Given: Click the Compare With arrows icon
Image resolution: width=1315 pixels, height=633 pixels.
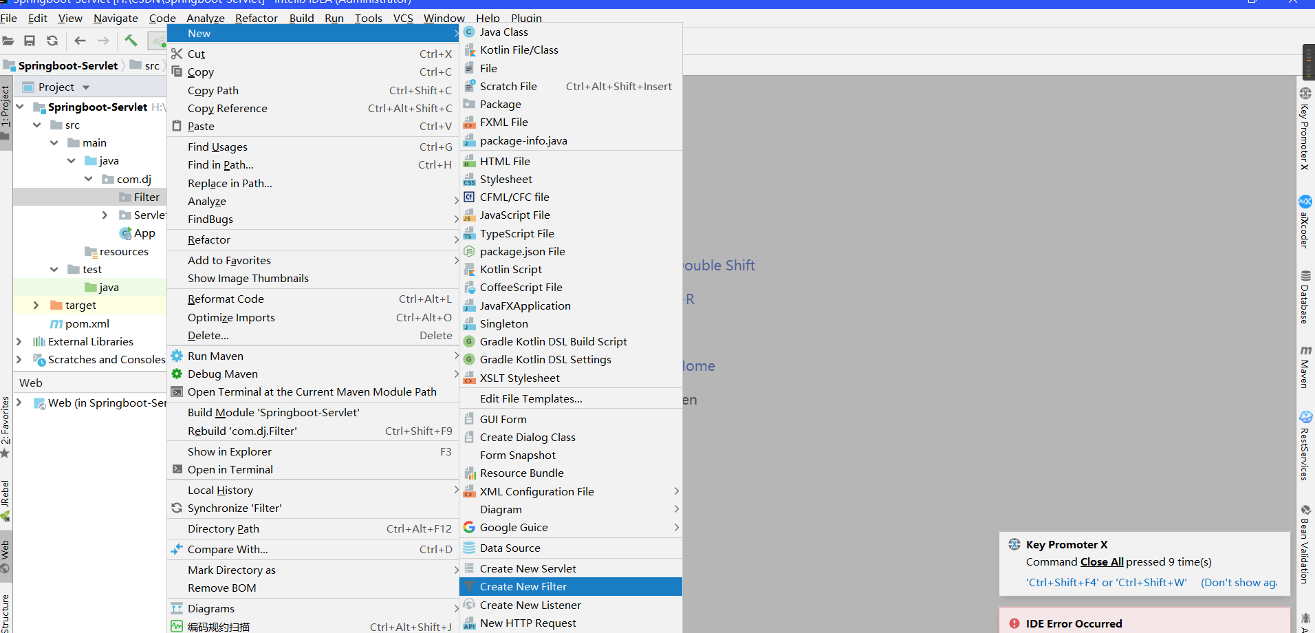Looking at the screenshot, I should coord(177,549).
